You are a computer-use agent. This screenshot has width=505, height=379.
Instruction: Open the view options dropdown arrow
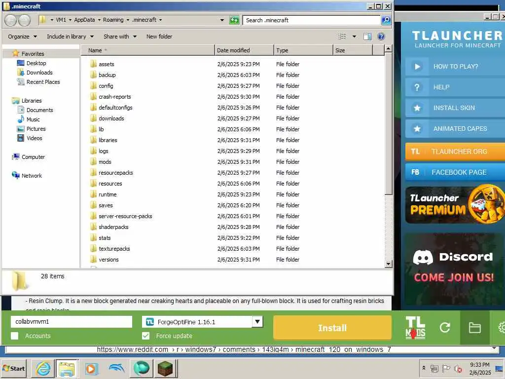[x=354, y=37]
